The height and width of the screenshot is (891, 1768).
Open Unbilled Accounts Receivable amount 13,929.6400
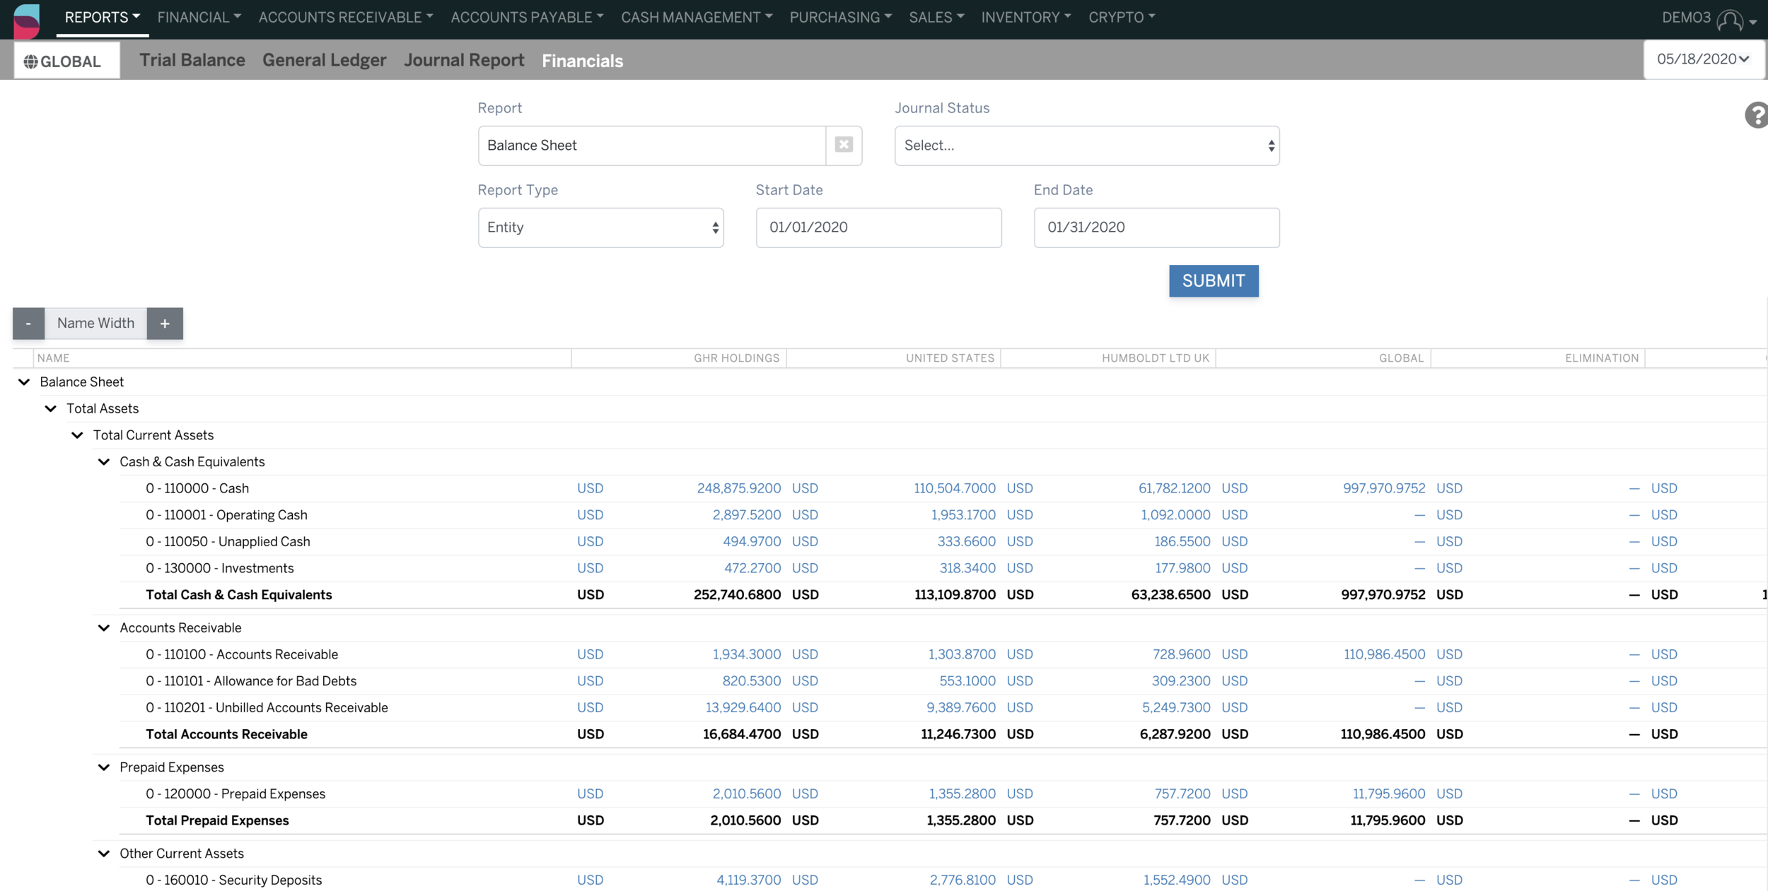[x=743, y=708]
